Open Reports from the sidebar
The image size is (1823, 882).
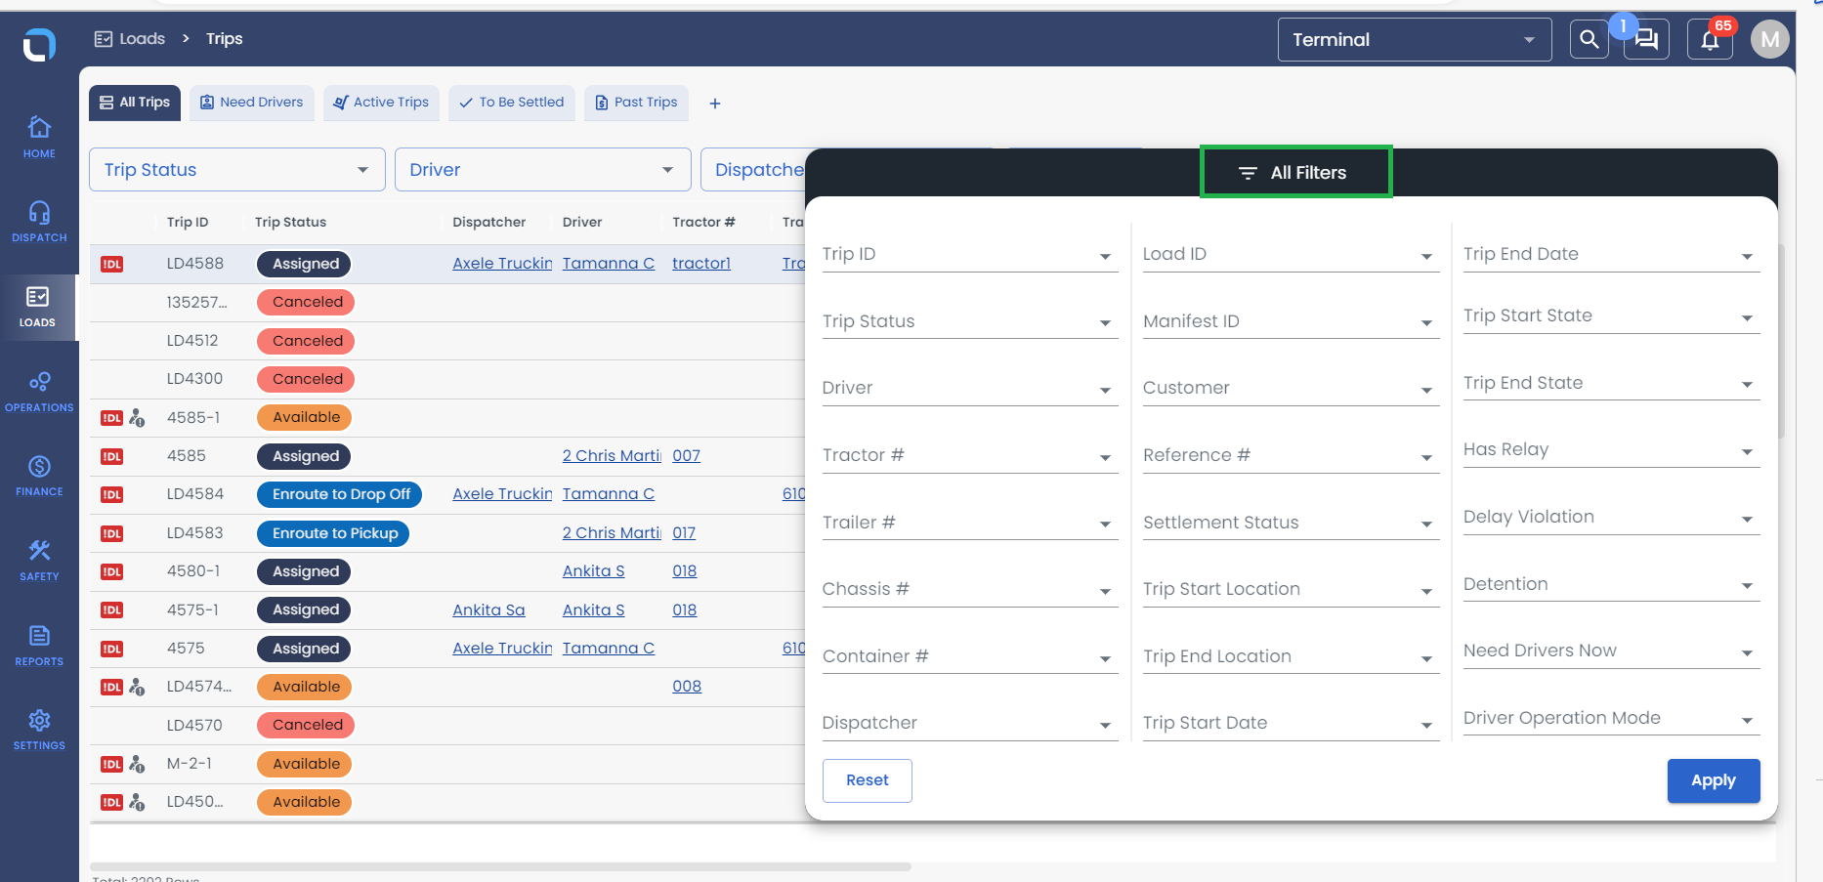click(39, 645)
